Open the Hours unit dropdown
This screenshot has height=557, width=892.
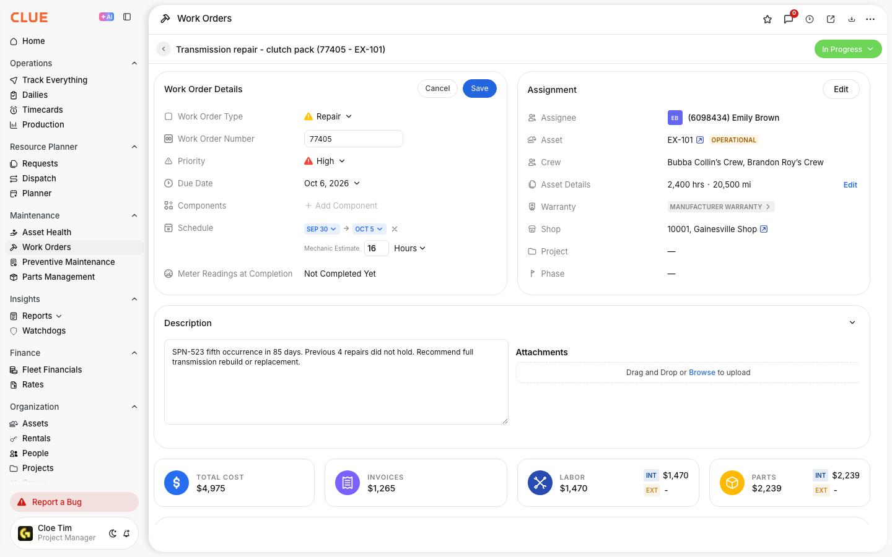coord(410,248)
